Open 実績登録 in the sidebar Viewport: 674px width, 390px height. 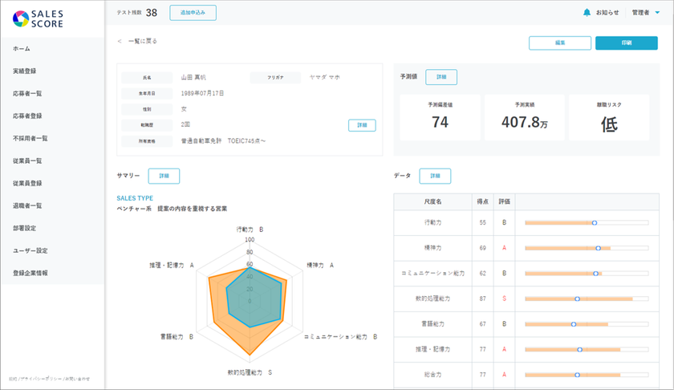[x=25, y=71]
